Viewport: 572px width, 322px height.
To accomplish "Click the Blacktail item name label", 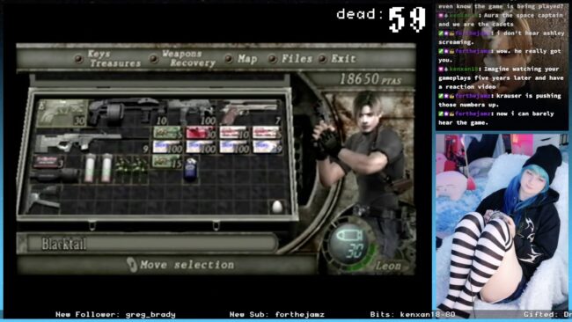I will 64,244.
